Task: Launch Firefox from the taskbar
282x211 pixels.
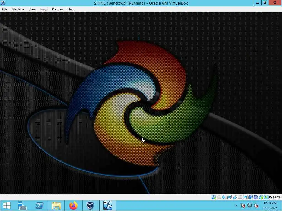Action: (73, 206)
